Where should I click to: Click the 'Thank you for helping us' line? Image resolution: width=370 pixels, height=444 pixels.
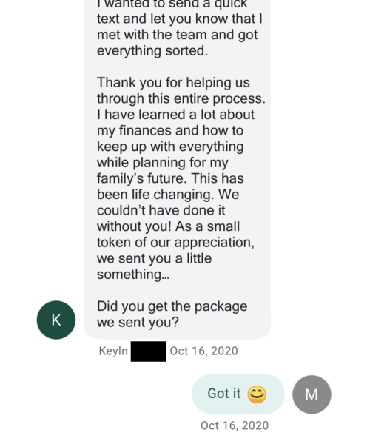click(x=174, y=83)
